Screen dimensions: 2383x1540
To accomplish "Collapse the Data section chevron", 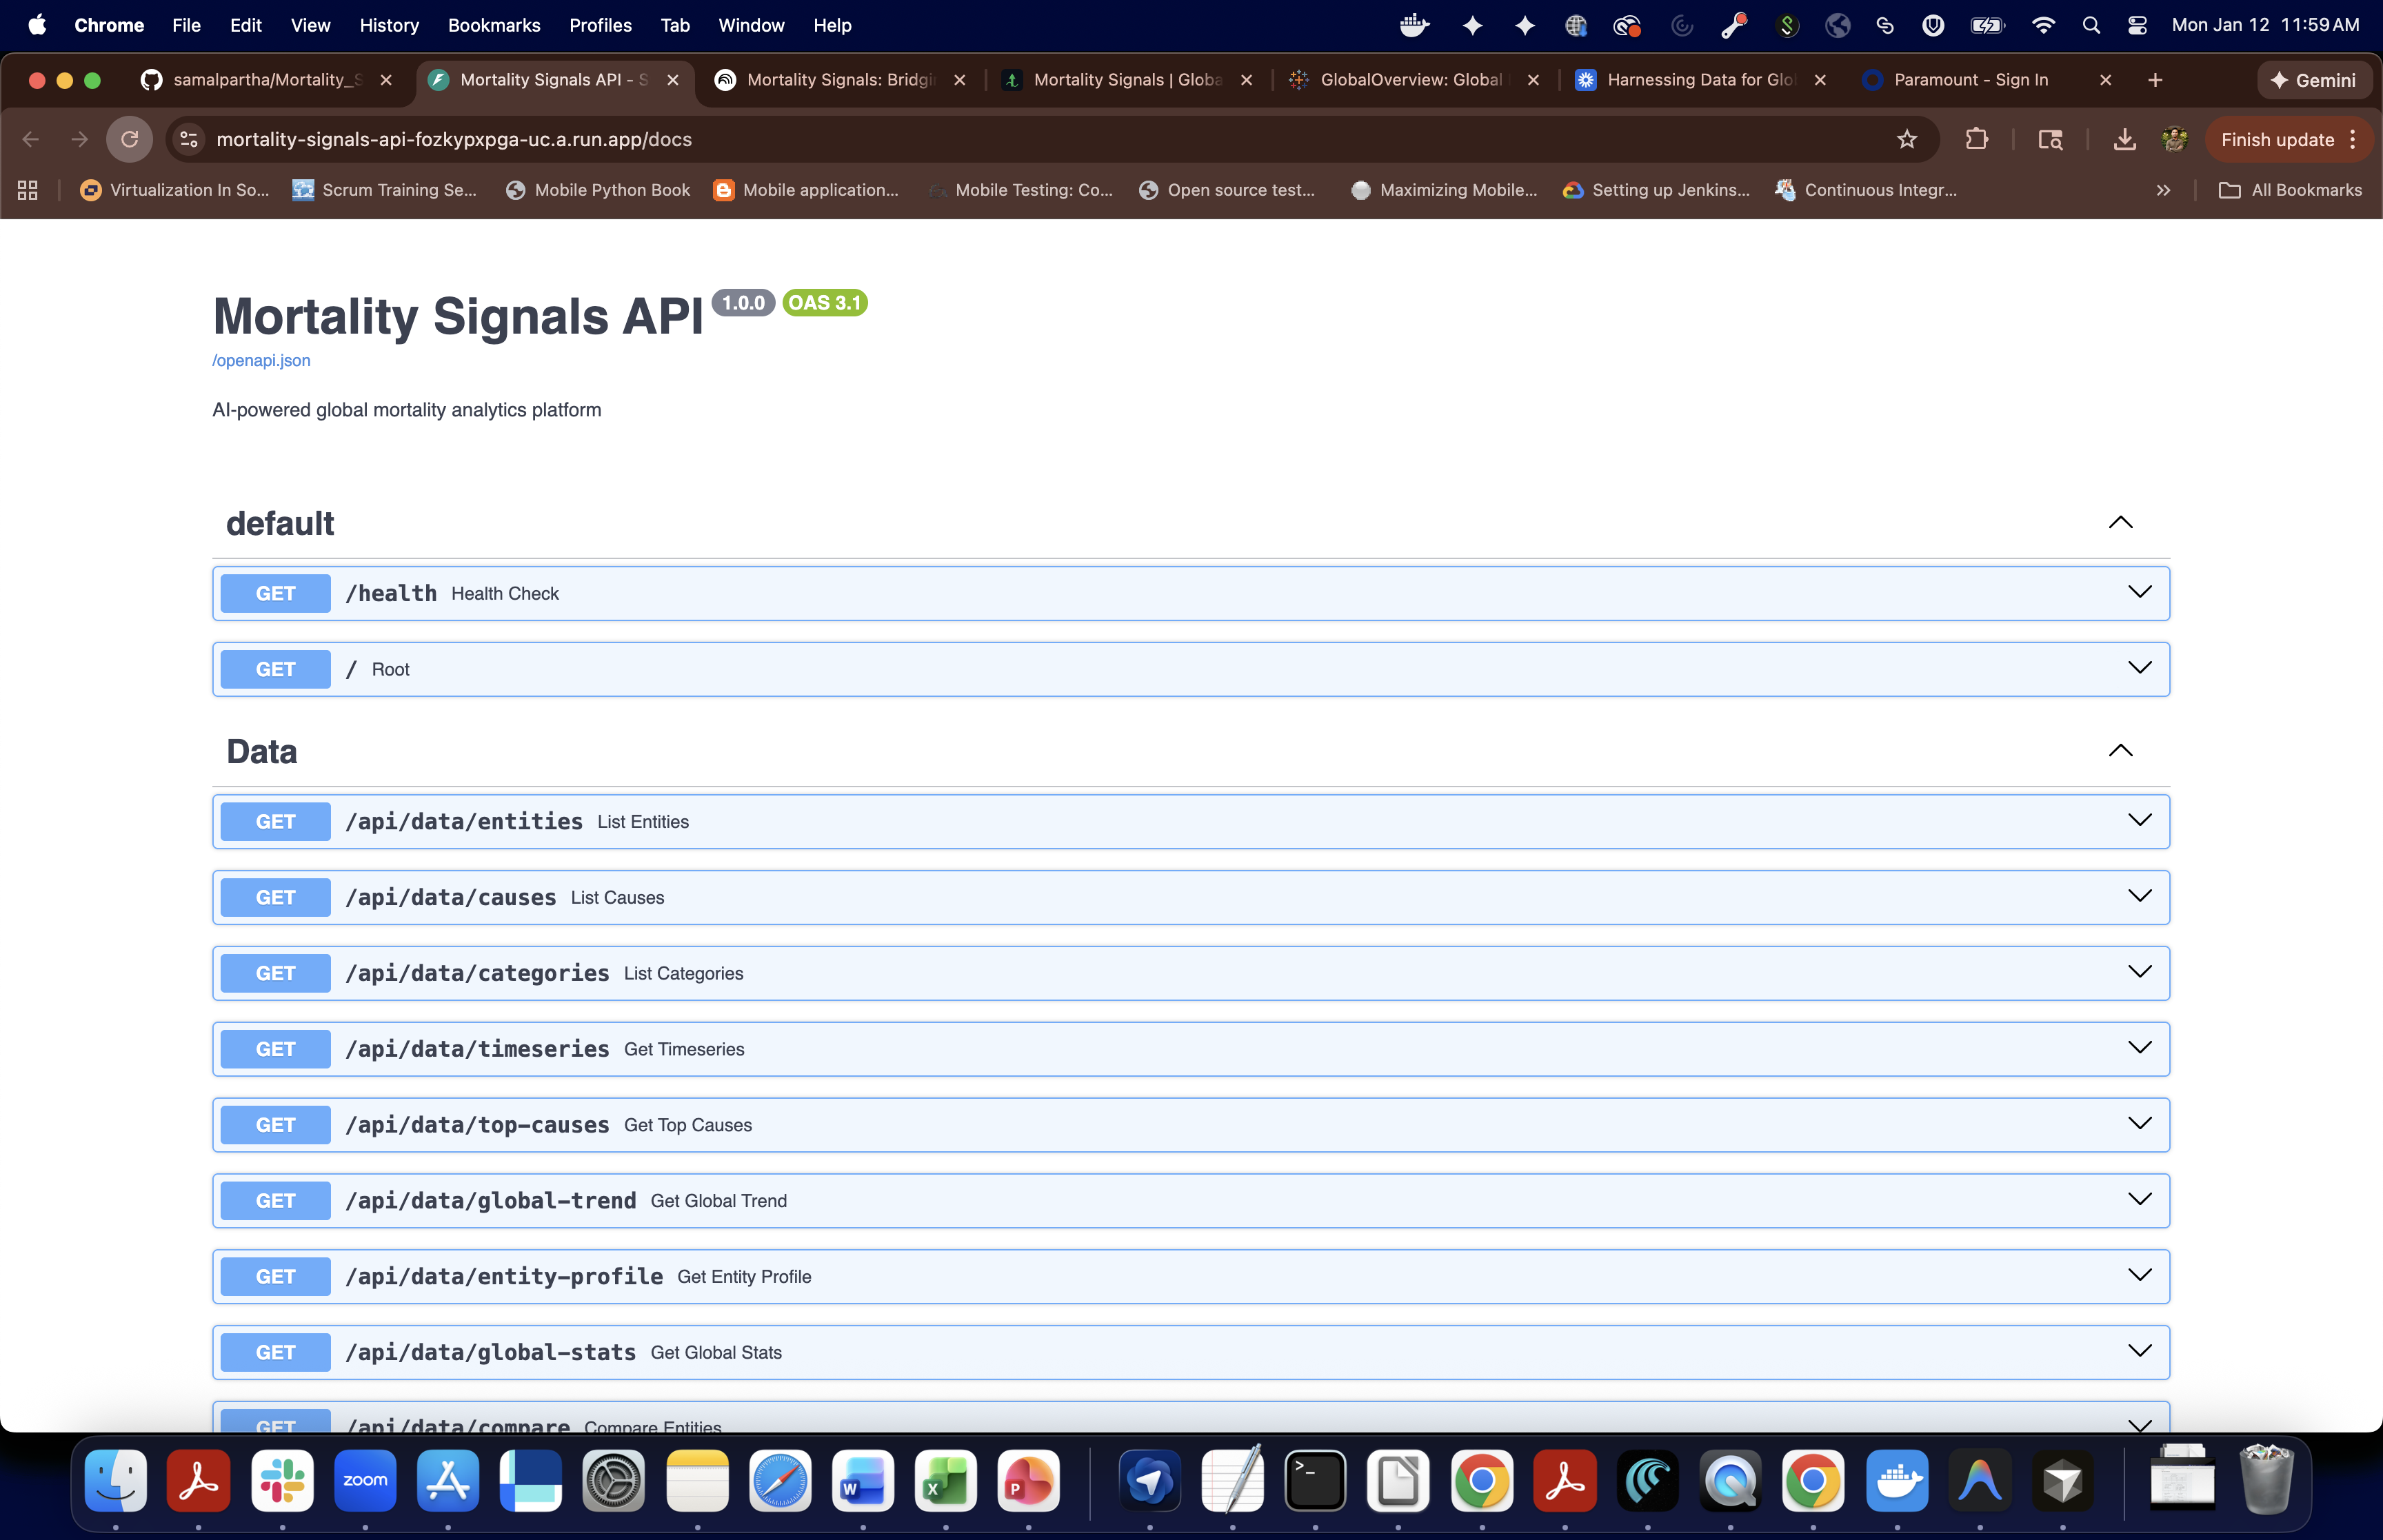I will click(2120, 751).
